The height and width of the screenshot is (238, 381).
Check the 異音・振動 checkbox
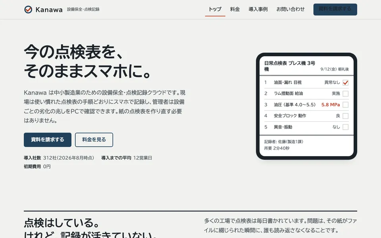coord(345,127)
